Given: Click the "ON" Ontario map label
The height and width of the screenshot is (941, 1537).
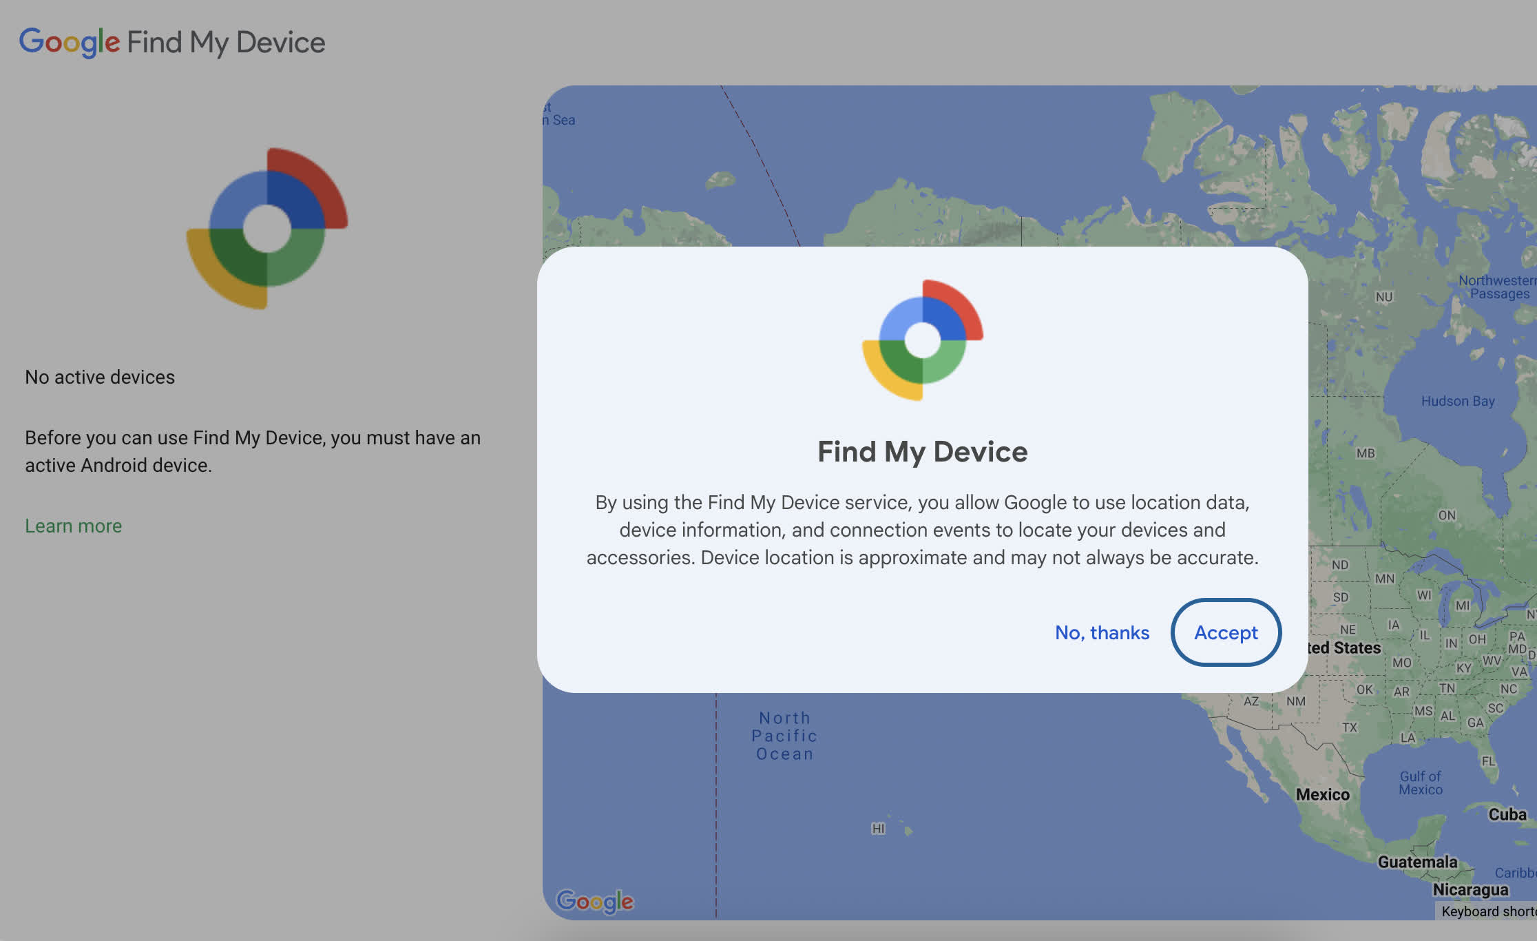Looking at the screenshot, I should [x=1447, y=515].
